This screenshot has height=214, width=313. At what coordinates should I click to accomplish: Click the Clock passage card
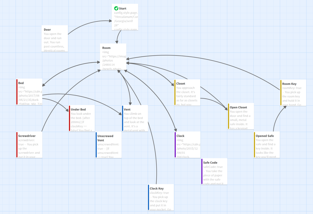point(188,145)
